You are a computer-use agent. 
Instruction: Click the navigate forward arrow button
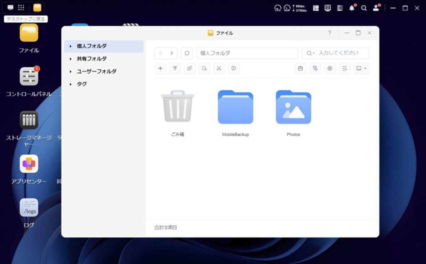point(171,53)
